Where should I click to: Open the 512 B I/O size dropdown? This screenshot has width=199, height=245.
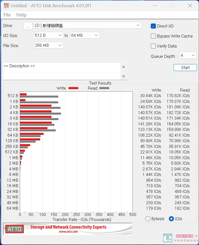pos(49,35)
